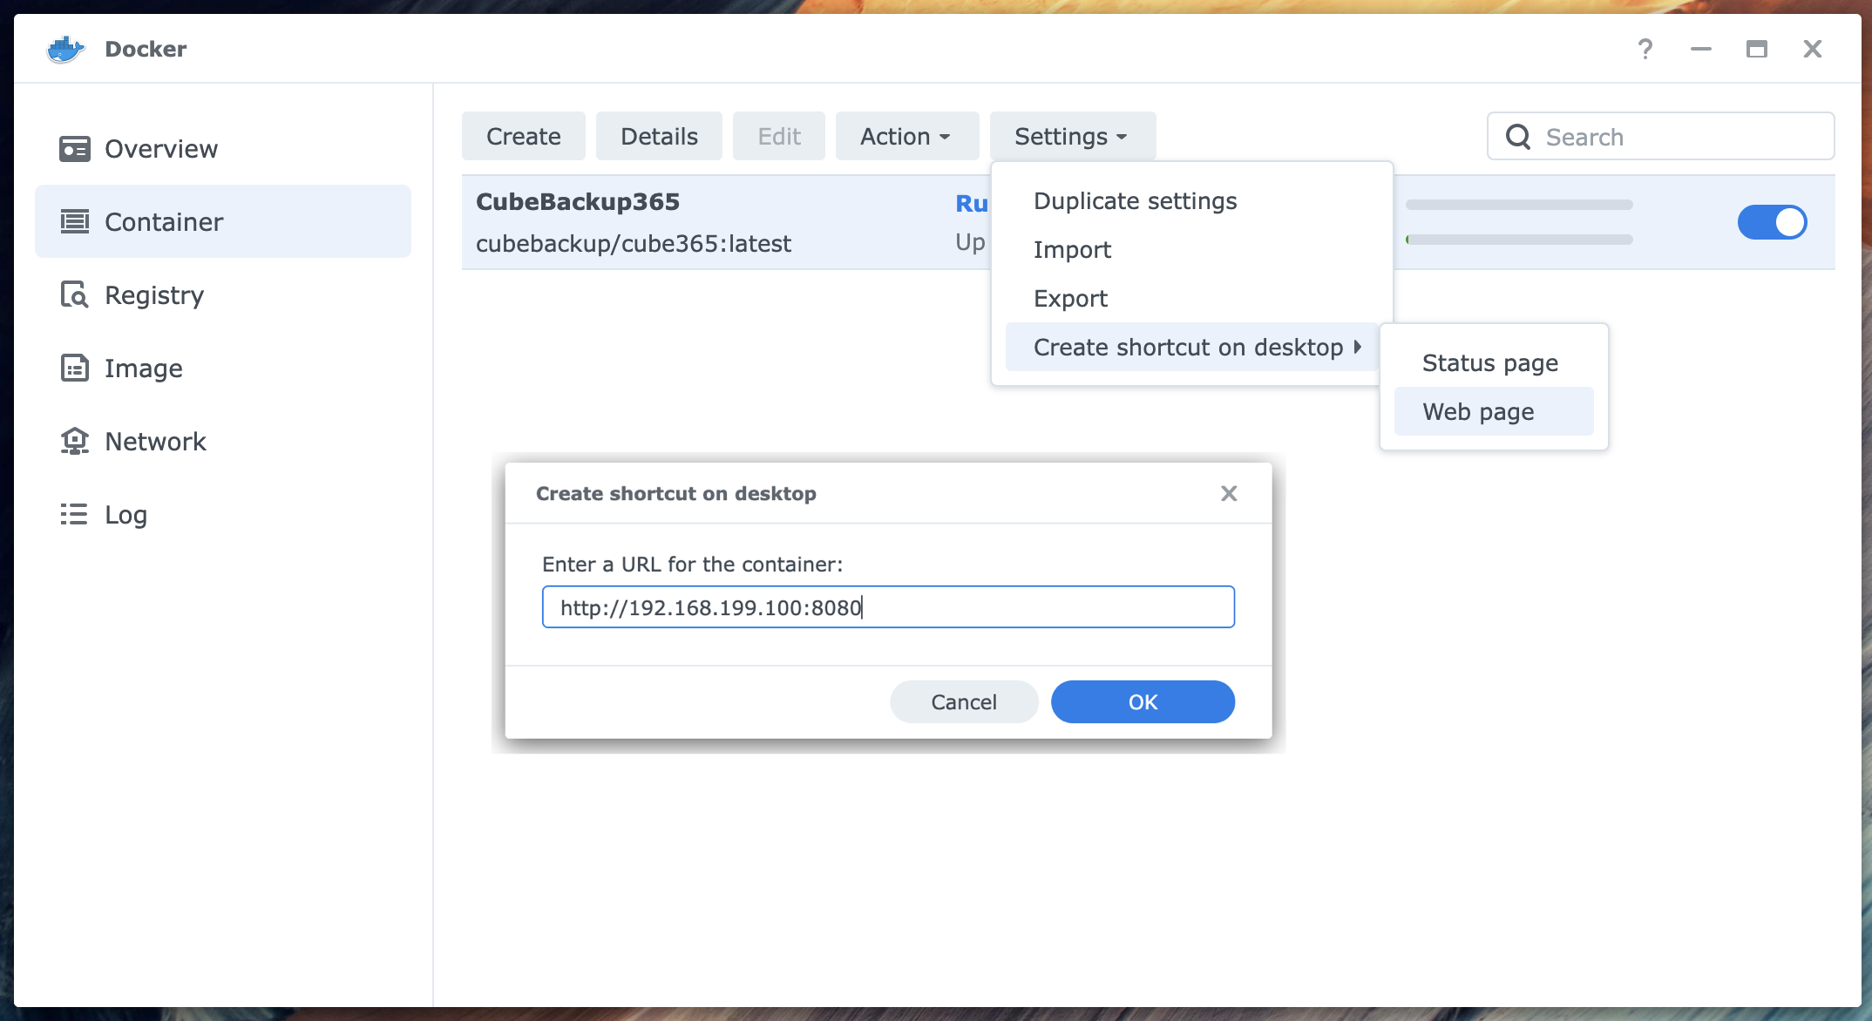Click the Create button
1872x1021 pixels.
point(524,136)
